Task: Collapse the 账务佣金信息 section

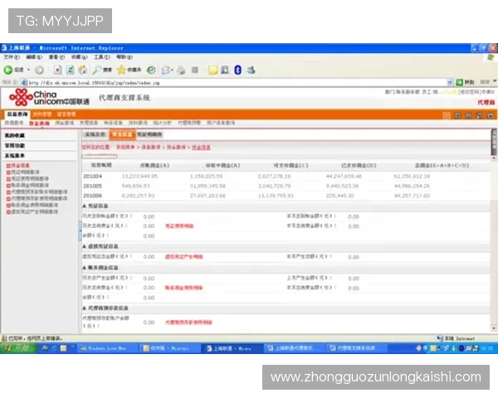Action: point(84,268)
